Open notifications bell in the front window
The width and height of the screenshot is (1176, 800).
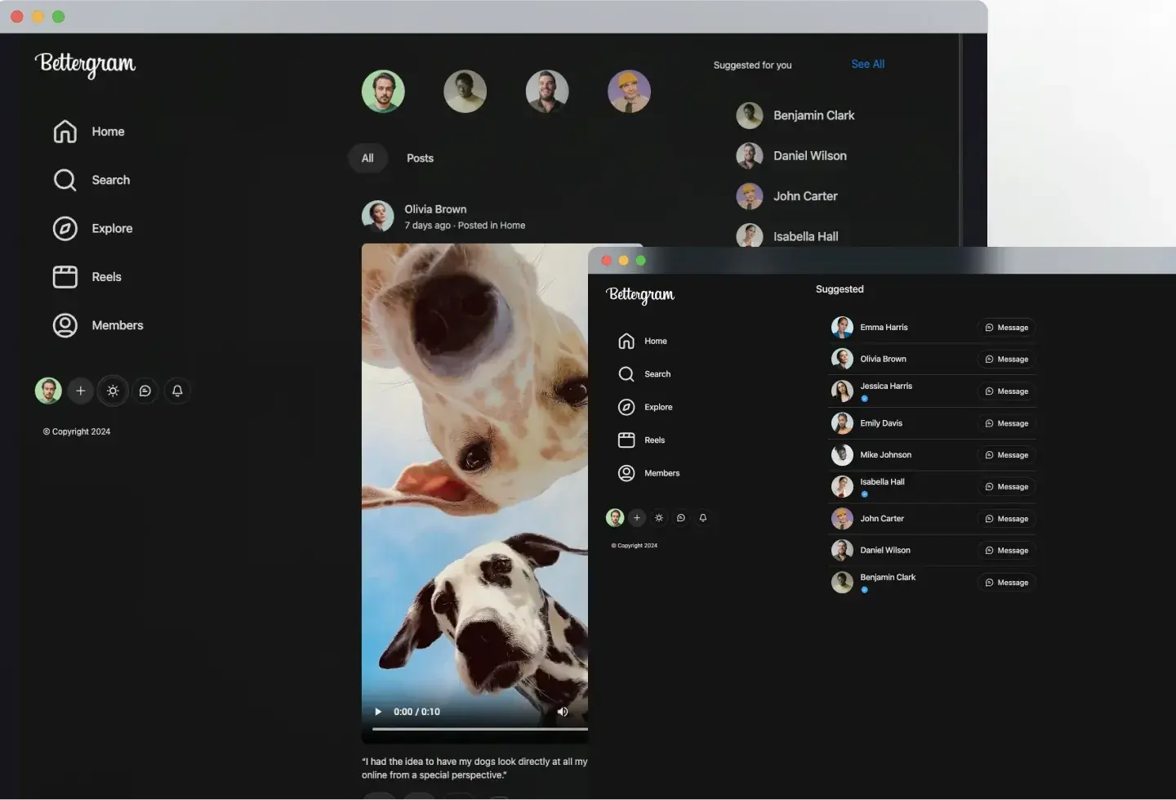tap(703, 517)
